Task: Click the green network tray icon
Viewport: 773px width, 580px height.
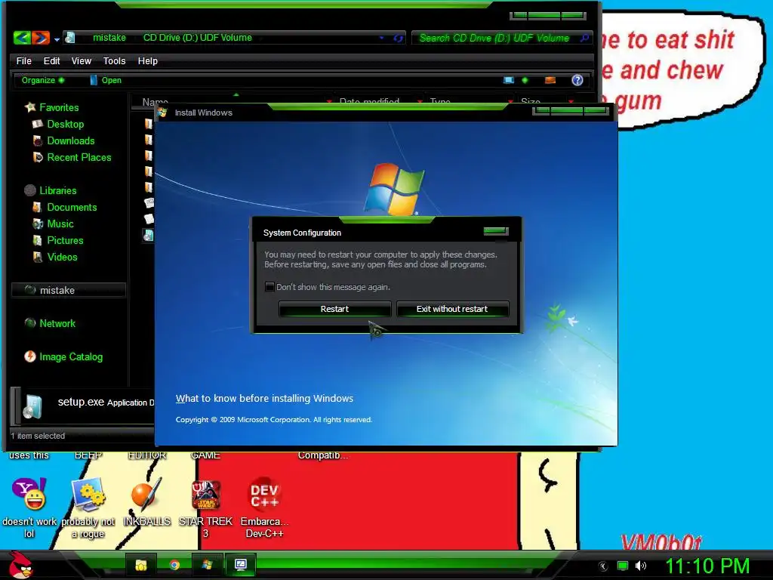Action: [x=622, y=566]
